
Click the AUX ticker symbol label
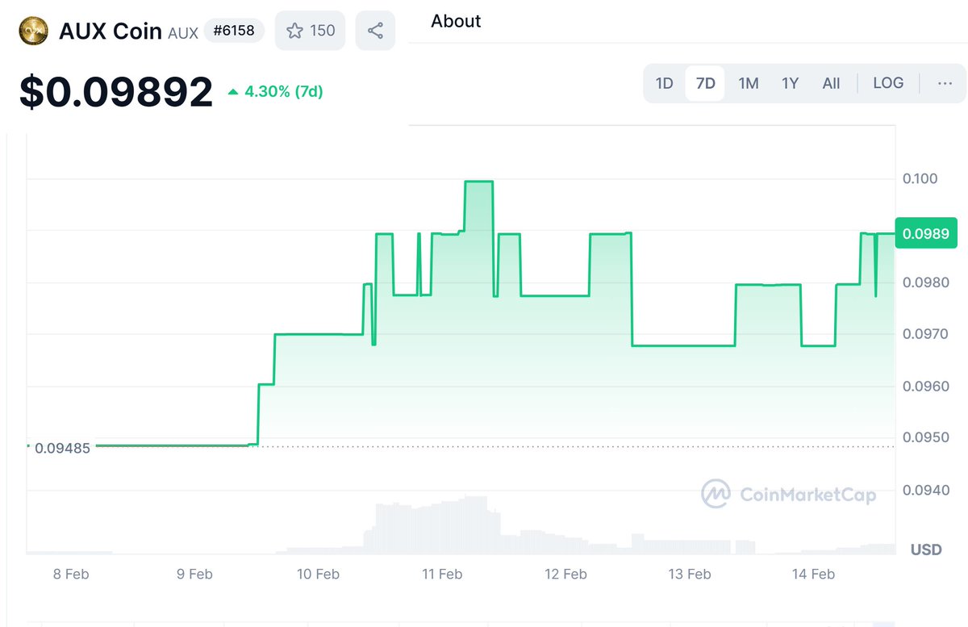(183, 33)
